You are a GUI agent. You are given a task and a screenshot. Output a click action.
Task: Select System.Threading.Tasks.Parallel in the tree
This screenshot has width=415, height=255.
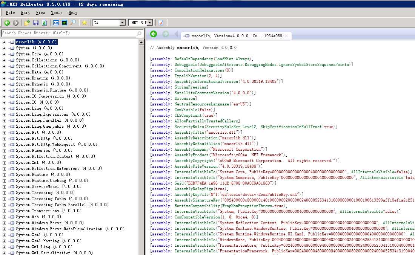[x=62, y=205]
